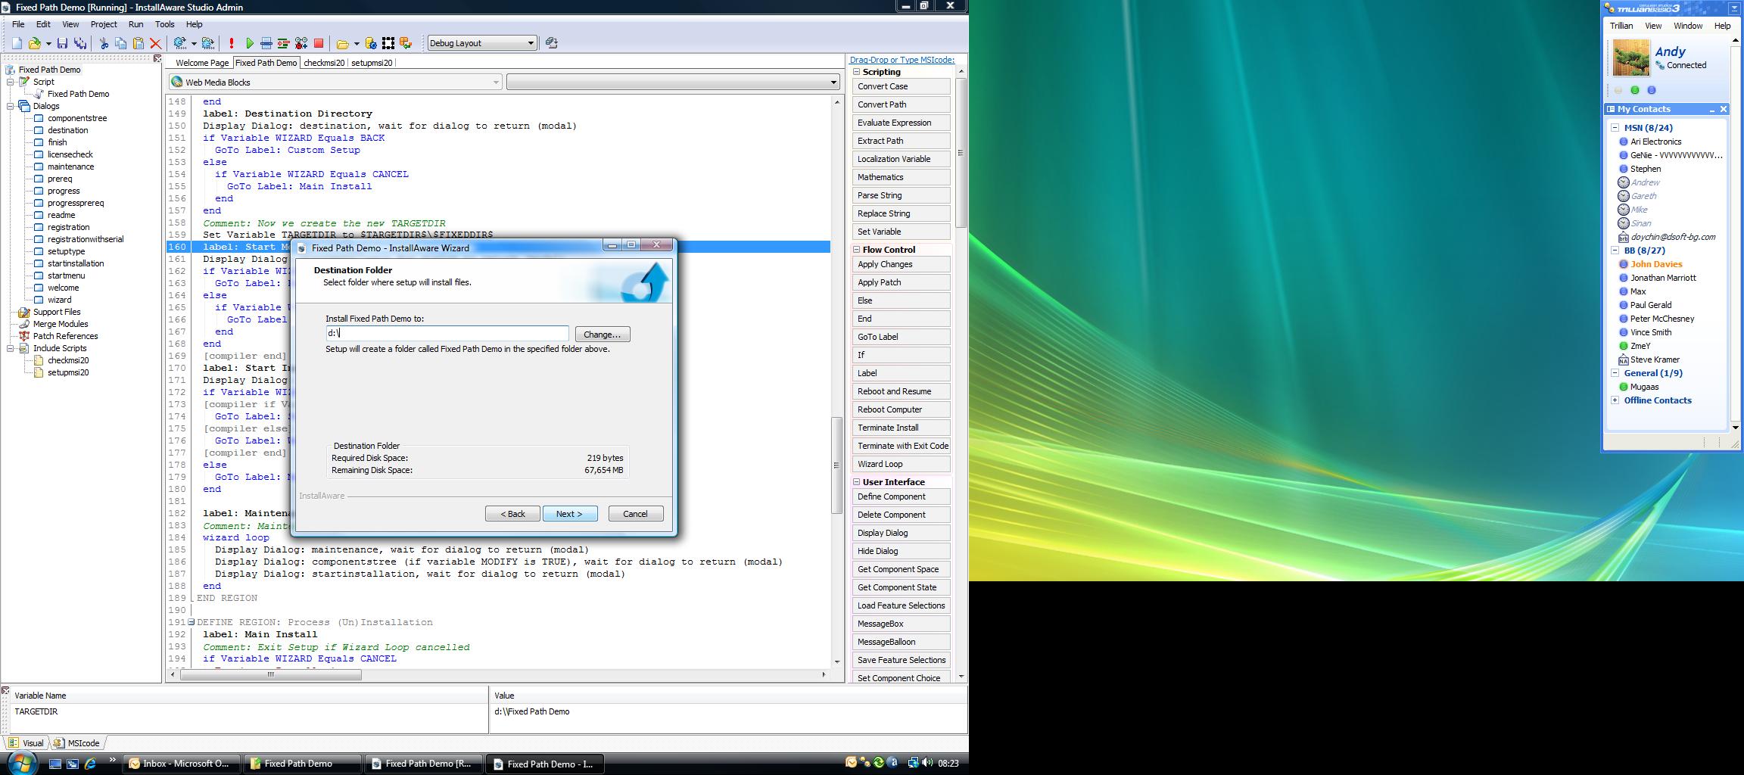Click the yellow folder toolbar icon
This screenshot has height=775, width=1744.
pos(343,43)
